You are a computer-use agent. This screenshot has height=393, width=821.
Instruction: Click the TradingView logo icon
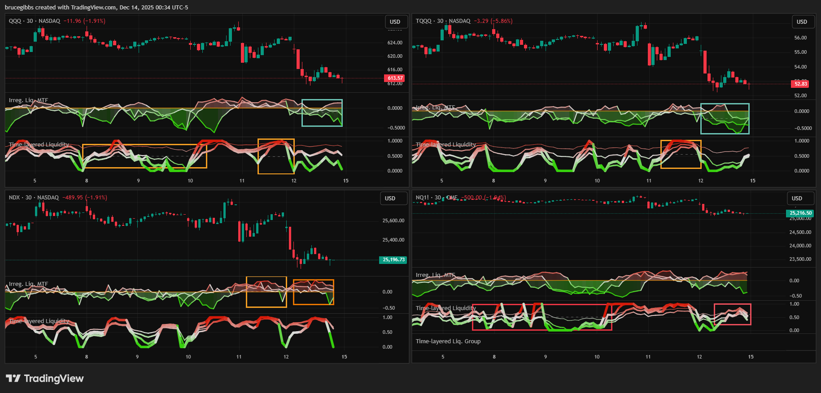pos(13,379)
